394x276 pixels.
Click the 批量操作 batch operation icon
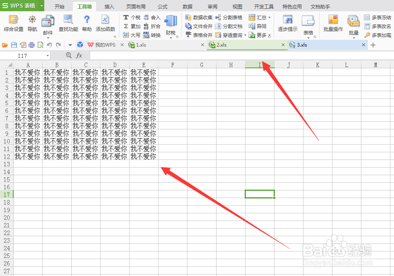click(333, 23)
